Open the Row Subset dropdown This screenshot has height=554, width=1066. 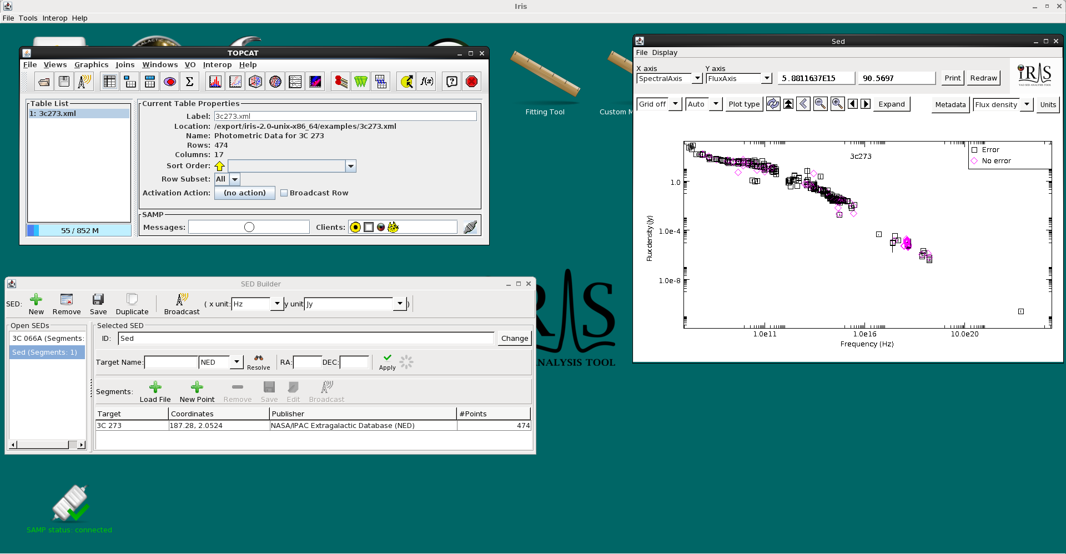(234, 179)
